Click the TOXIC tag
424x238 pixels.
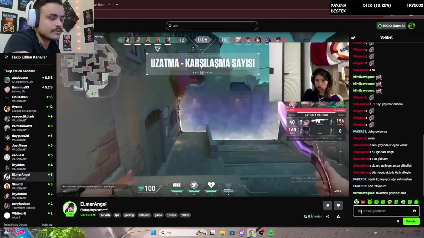click(185, 215)
